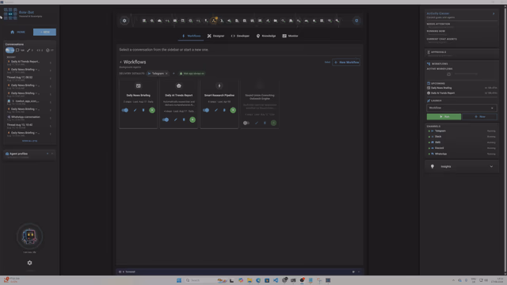The width and height of the screenshot is (507, 285).
Task: Open VS Code from the taskbar
Action: [276, 280]
